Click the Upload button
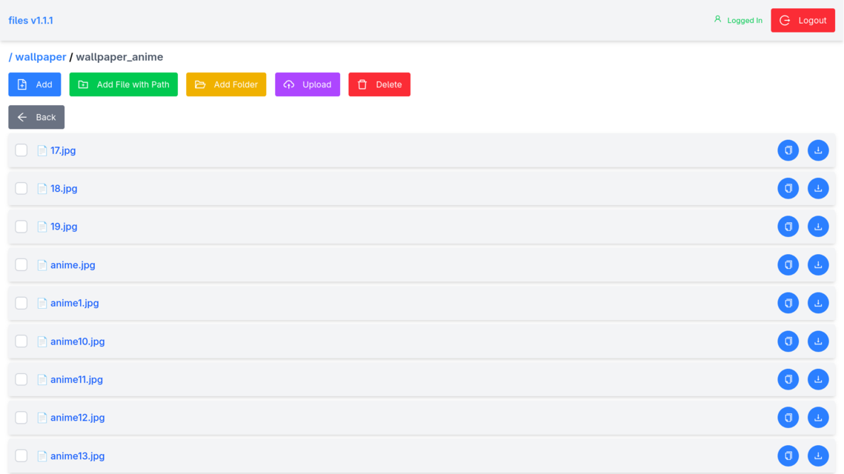 (x=307, y=84)
